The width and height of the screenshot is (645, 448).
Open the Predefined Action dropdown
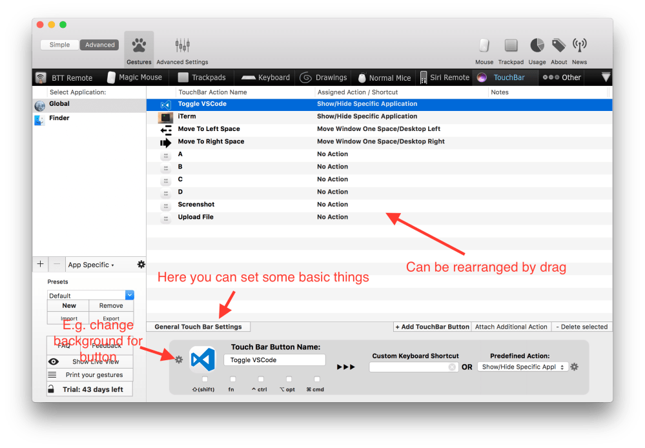click(523, 367)
